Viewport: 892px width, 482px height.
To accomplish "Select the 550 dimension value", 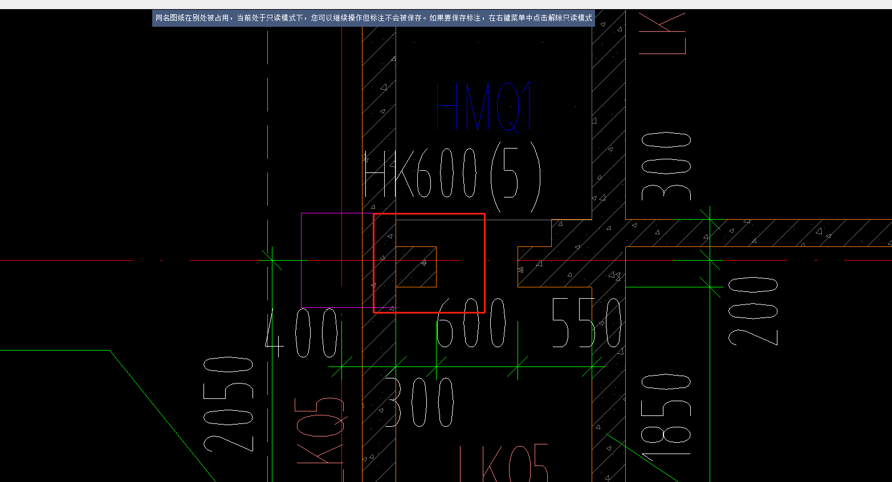I will [587, 323].
